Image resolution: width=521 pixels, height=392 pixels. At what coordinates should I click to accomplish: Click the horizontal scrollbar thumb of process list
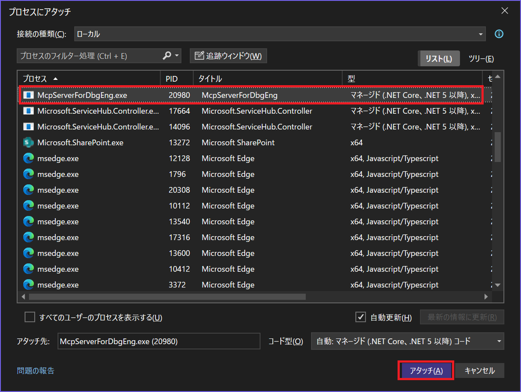point(167,297)
